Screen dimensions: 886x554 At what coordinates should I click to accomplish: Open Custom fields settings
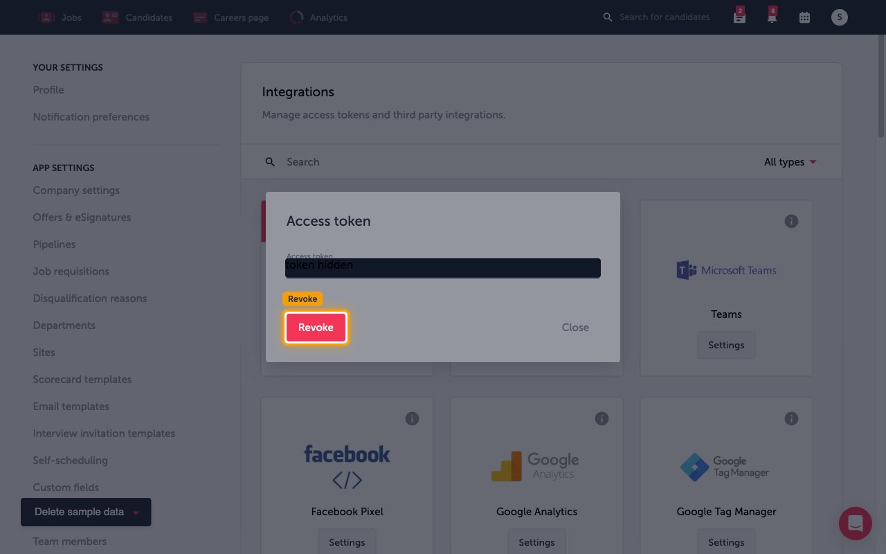point(66,488)
